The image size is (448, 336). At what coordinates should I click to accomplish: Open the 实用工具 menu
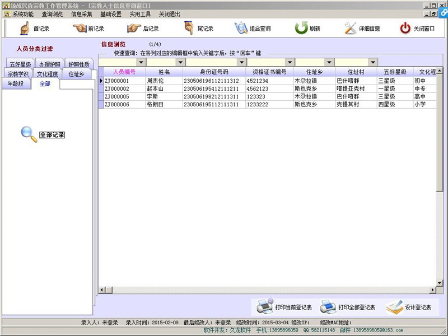click(x=140, y=14)
